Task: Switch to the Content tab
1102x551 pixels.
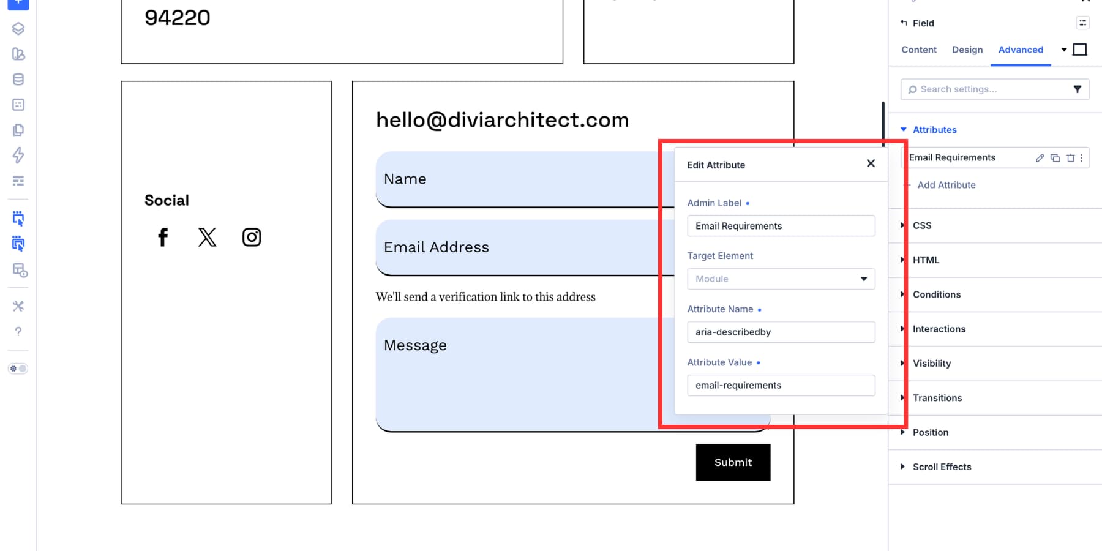Action: 919,50
